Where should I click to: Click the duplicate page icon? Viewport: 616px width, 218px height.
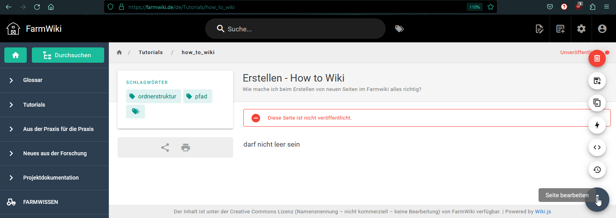(x=597, y=103)
